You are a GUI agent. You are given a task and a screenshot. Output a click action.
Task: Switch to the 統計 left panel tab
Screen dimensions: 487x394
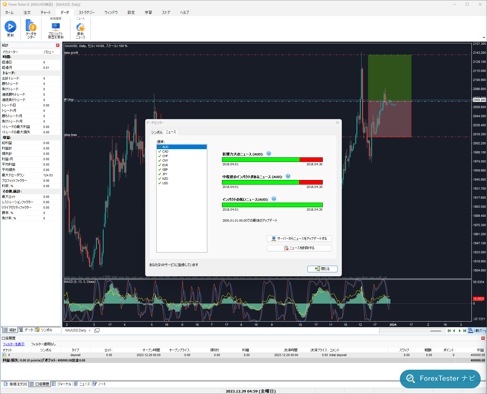[x=10, y=330]
